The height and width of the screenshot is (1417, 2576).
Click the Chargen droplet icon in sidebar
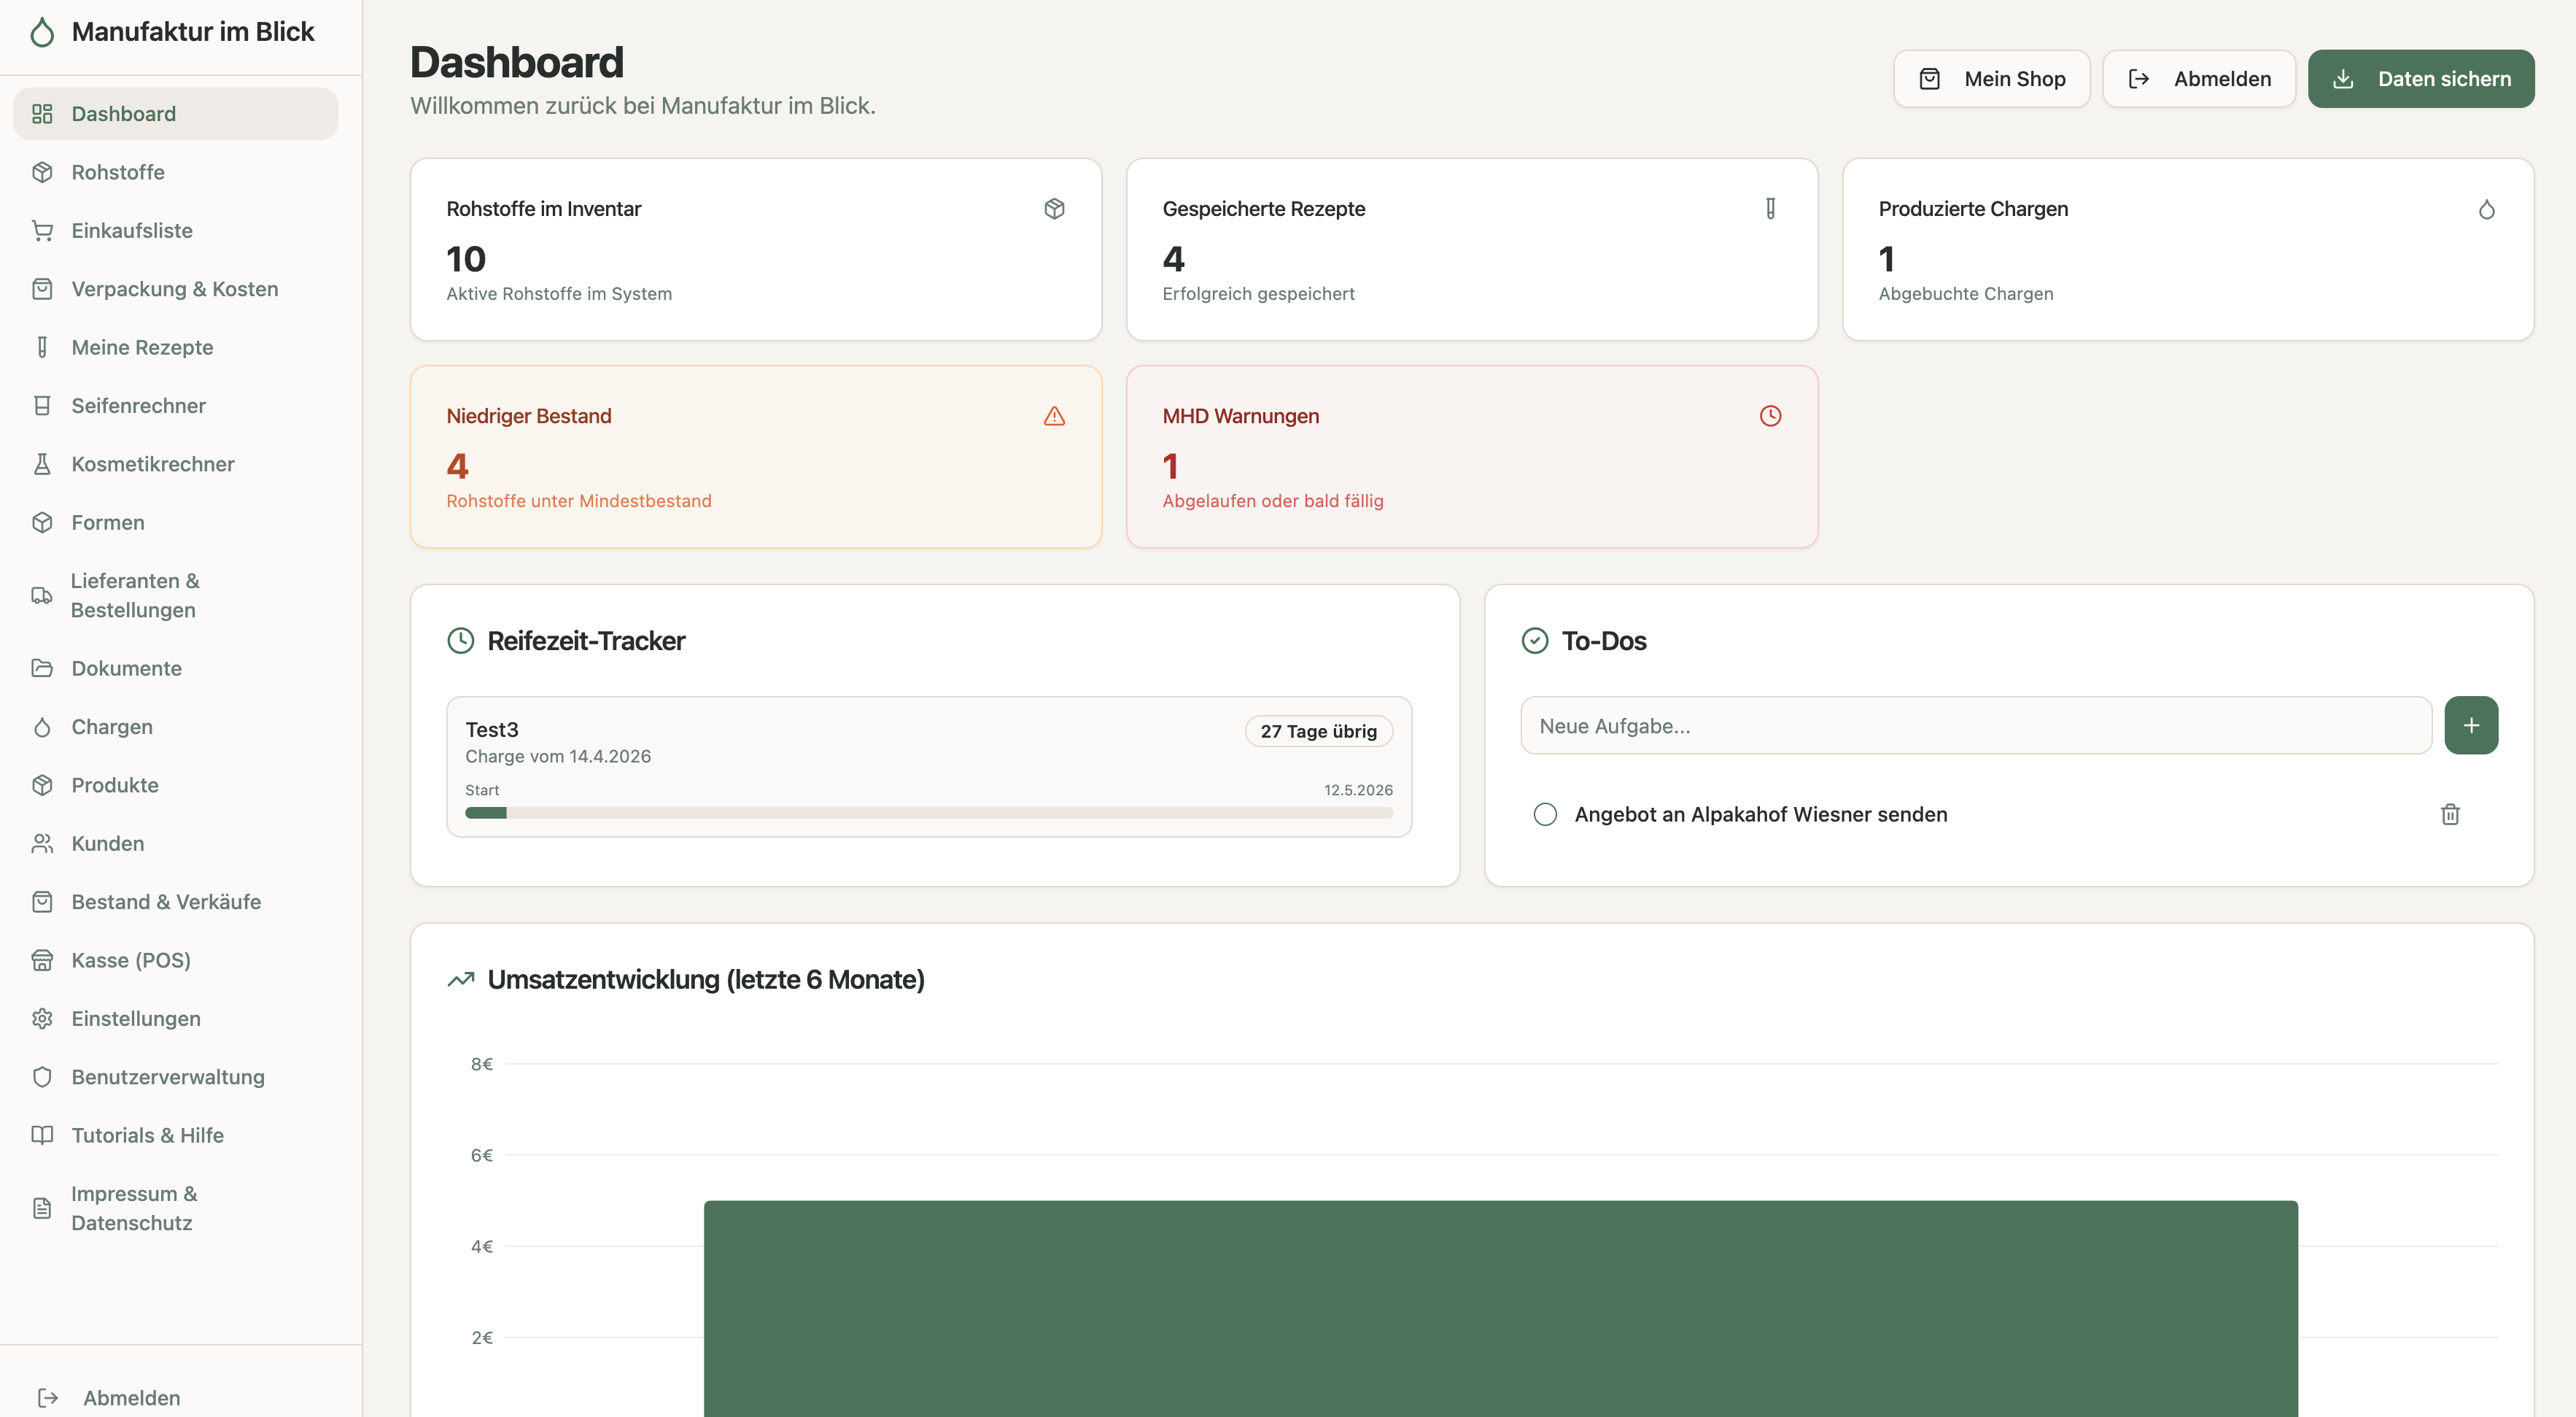[x=42, y=727]
